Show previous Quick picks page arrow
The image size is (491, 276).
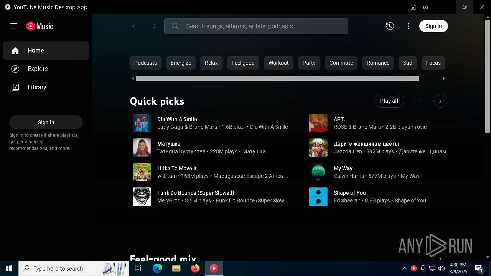point(420,101)
